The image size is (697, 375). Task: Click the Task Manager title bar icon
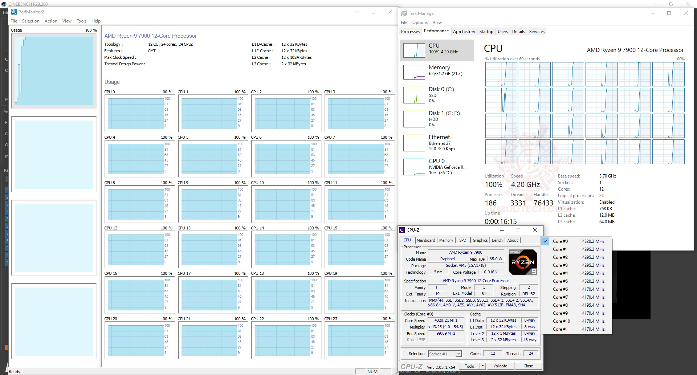(x=404, y=13)
